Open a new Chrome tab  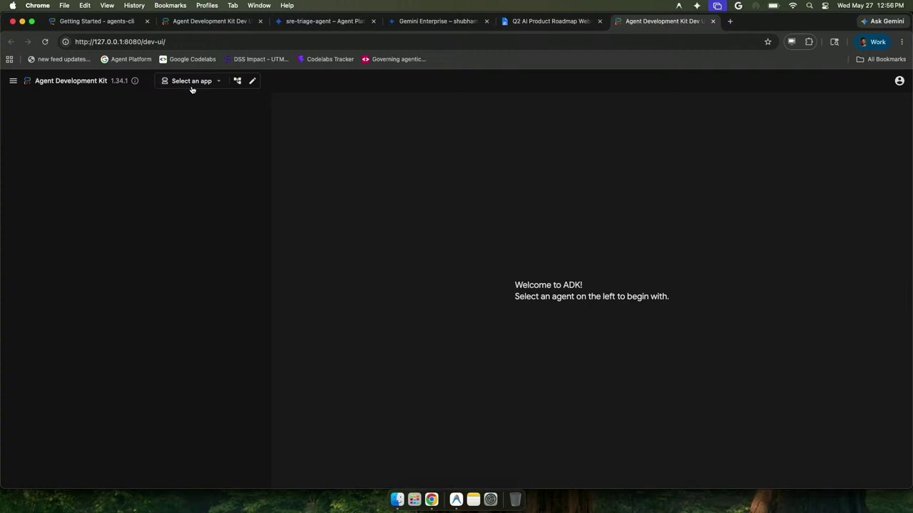point(730,21)
